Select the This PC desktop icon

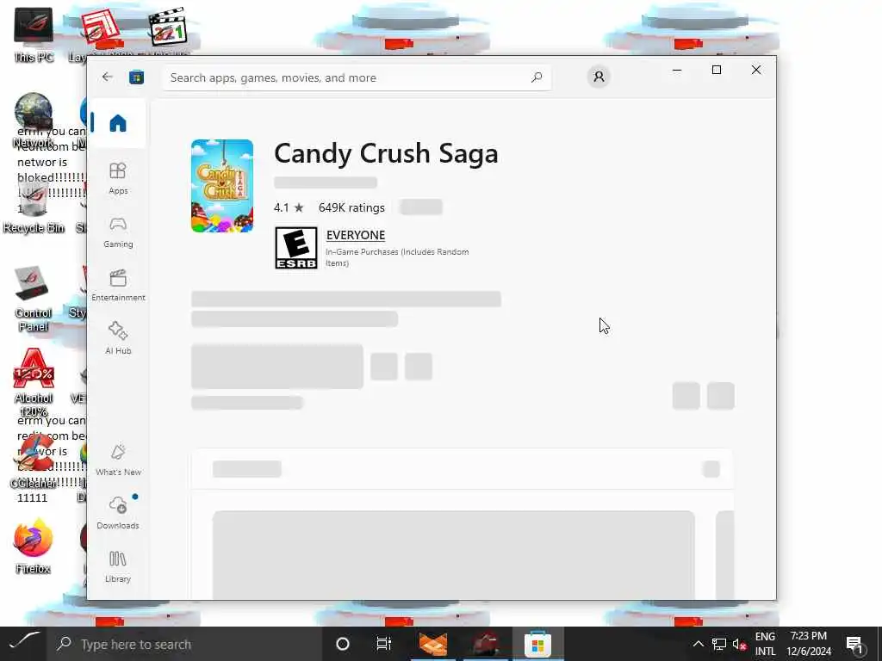point(34,34)
